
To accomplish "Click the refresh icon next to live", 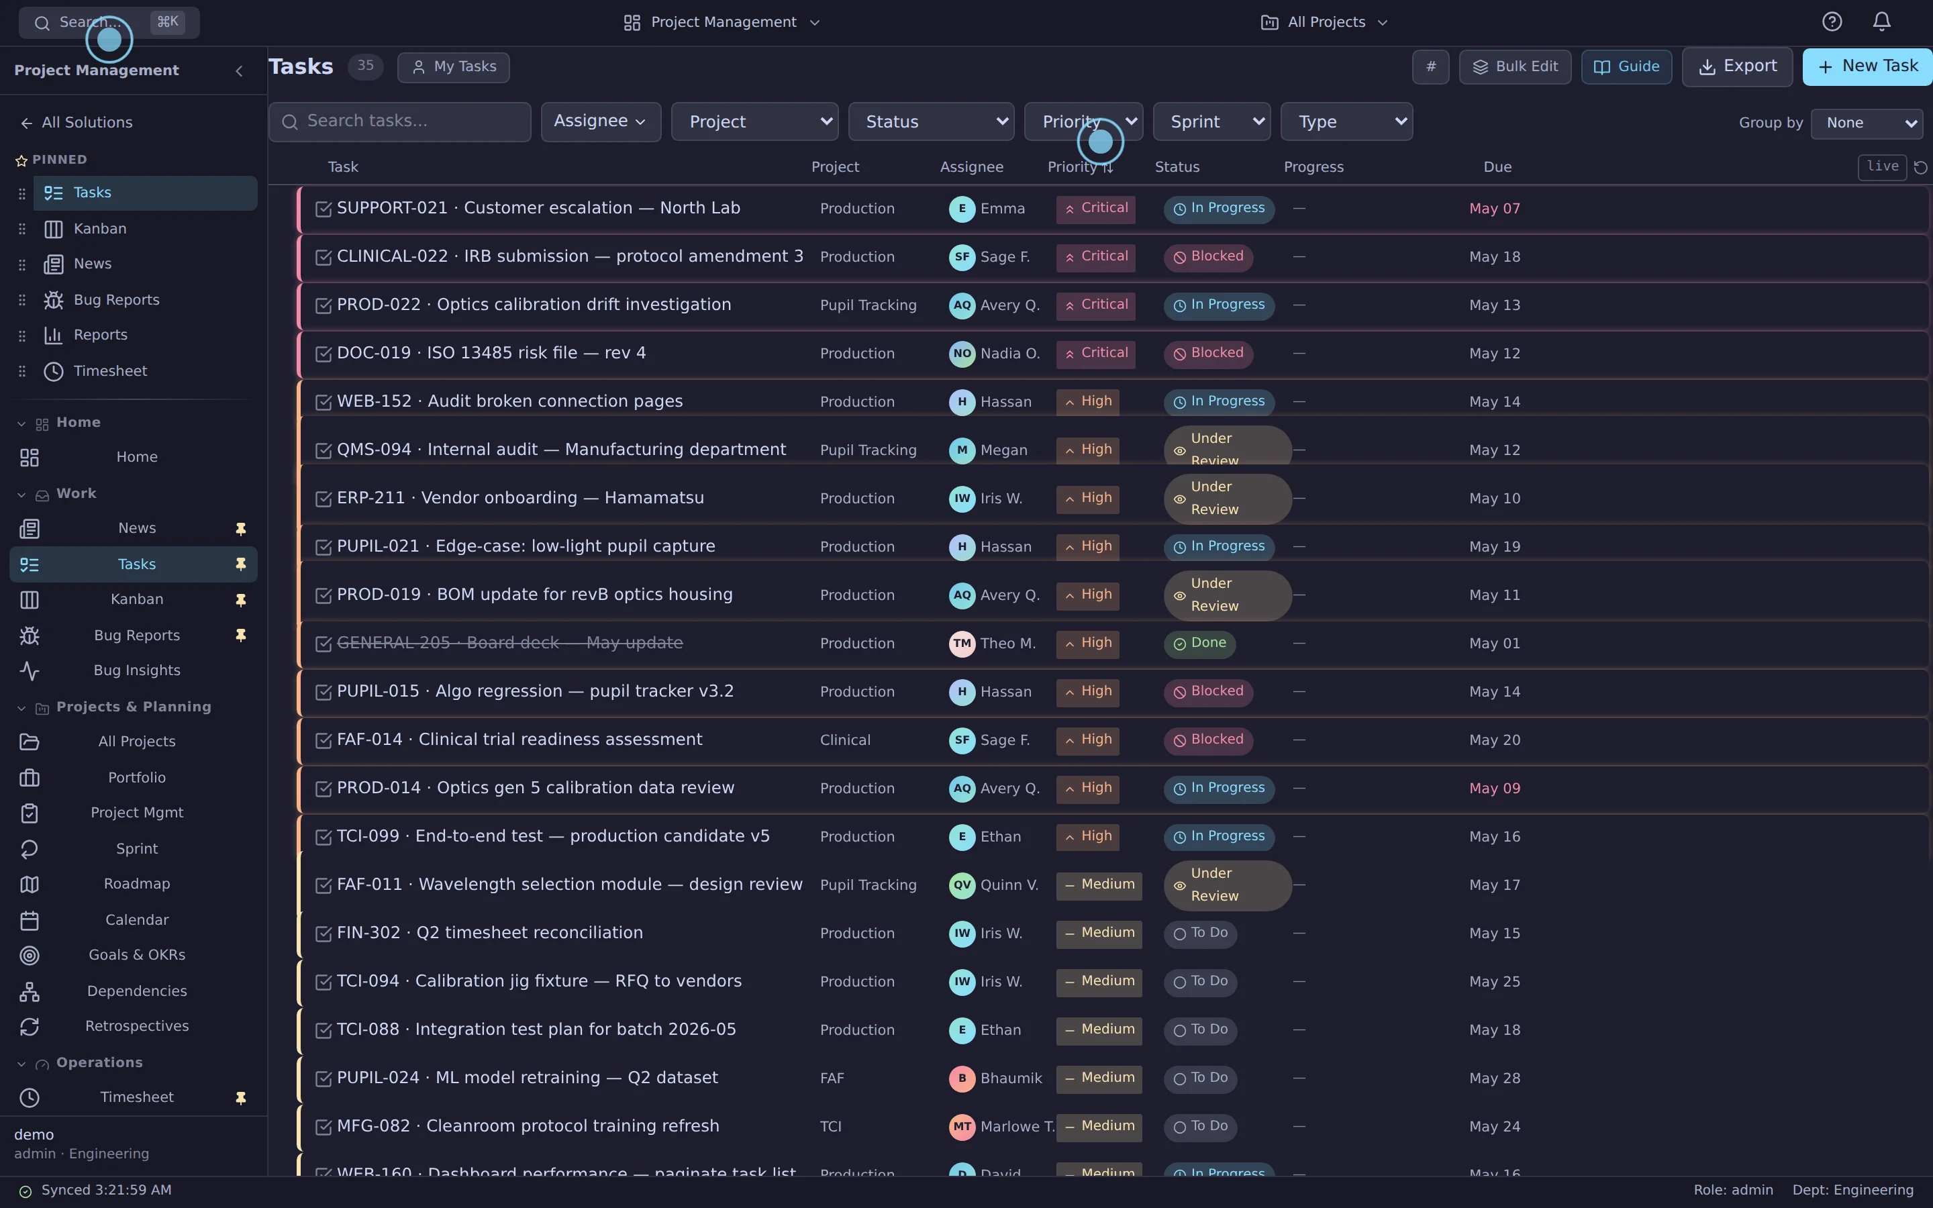I will coord(1921,167).
